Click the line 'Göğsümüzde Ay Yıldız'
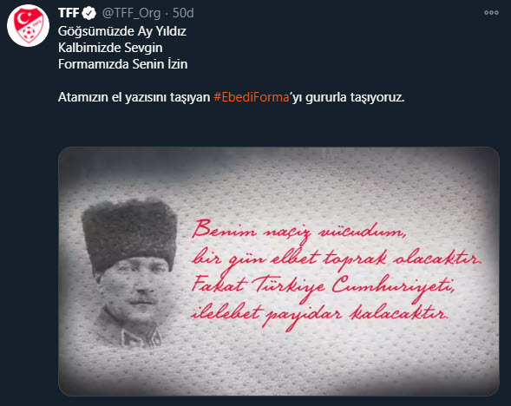This screenshot has height=406, width=511. pos(122,31)
